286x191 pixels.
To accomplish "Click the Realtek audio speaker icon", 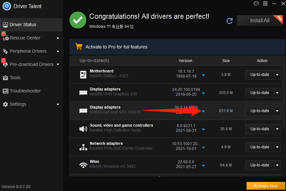I will click(x=83, y=129).
